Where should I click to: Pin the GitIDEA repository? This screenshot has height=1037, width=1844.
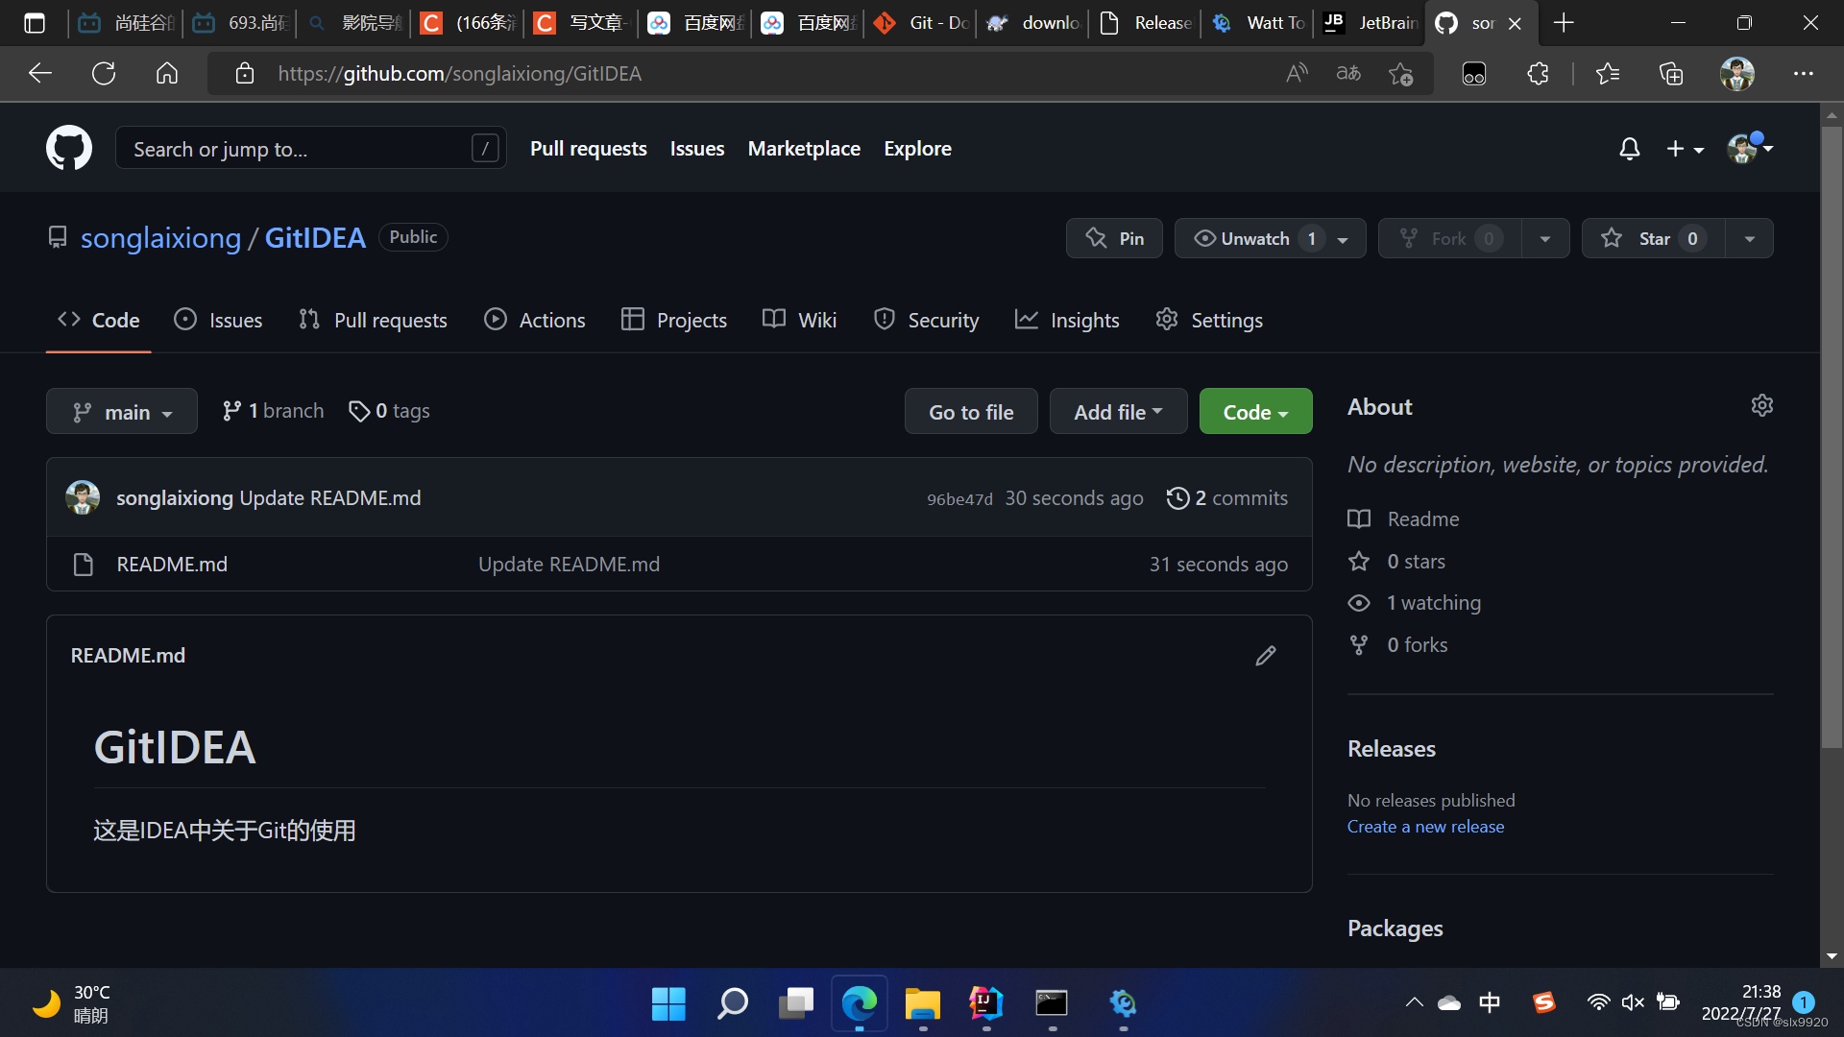1114,238
